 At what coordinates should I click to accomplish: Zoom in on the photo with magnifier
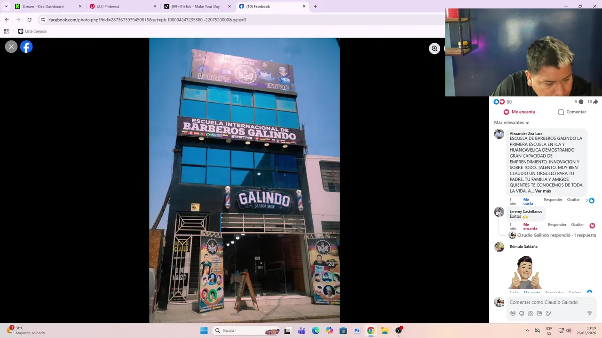(x=435, y=48)
